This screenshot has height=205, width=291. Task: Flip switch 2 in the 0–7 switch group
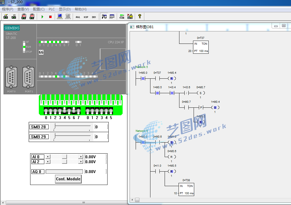pyautogui.click(x=55, y=111)
